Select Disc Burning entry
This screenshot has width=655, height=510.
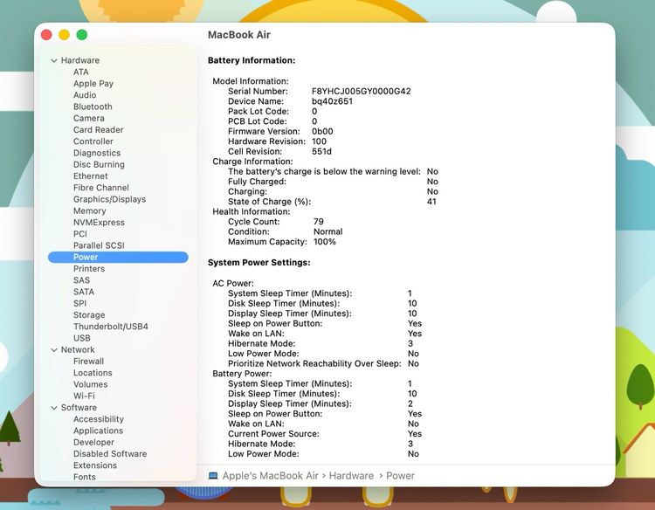click(x=99, y=164)
